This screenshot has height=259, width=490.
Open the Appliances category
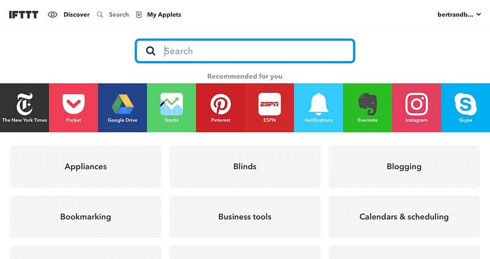pos(86,166)
